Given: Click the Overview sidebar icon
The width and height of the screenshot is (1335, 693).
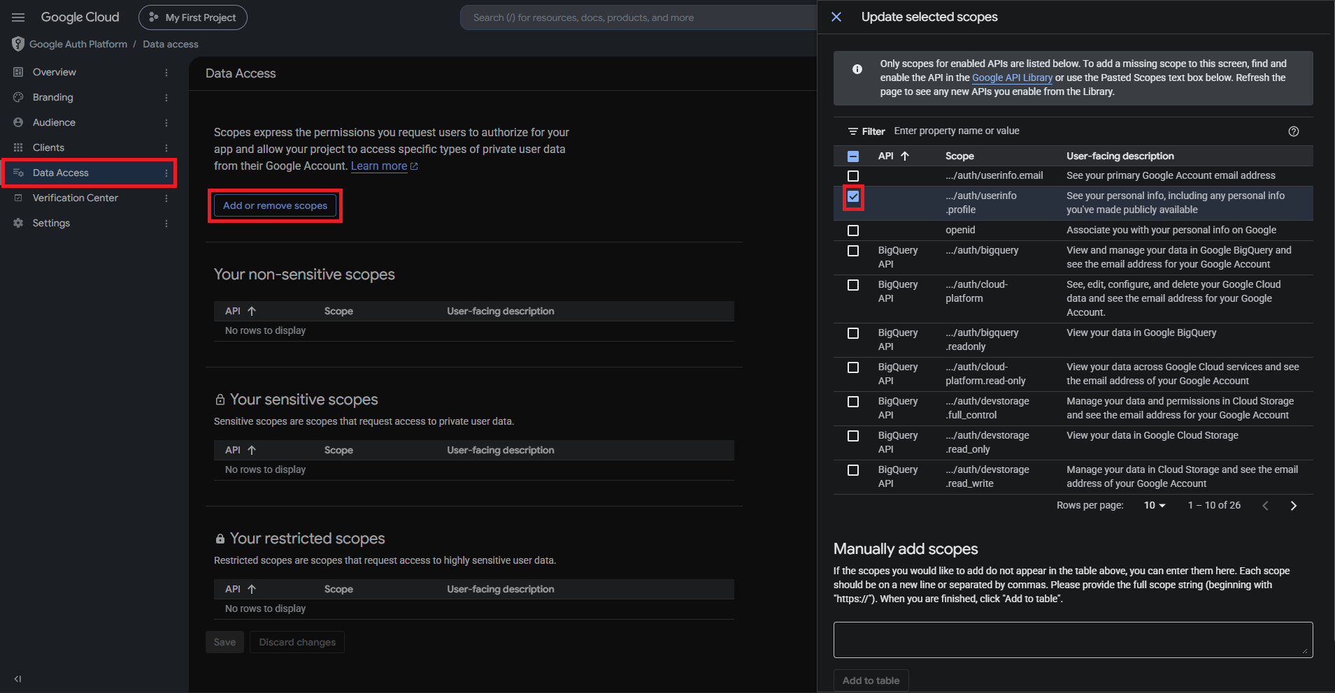Looking at the screenshot, I should pyautogui.click(x=18, y=72).
